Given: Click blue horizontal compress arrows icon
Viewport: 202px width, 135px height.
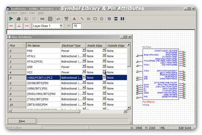Looking at the screenshot, I should pyautogui.click(x=122, y=19).
